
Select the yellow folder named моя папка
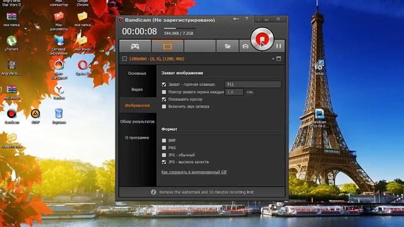[x=83, y=17]
